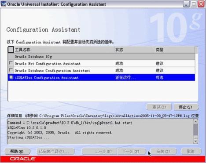
Task: Click 已安装产品(P) installed products button
Action: pos(55,151)
